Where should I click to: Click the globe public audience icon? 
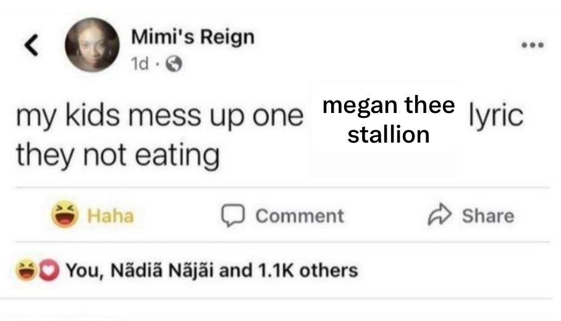click(174, 64)
